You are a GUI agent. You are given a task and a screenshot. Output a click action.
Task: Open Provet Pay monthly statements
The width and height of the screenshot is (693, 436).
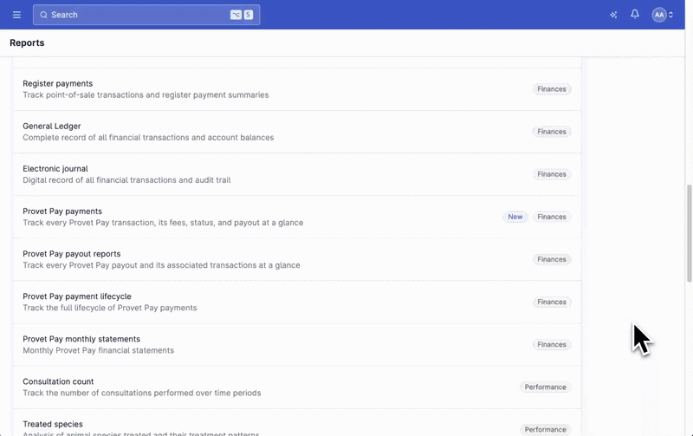(x=297, y=344)
